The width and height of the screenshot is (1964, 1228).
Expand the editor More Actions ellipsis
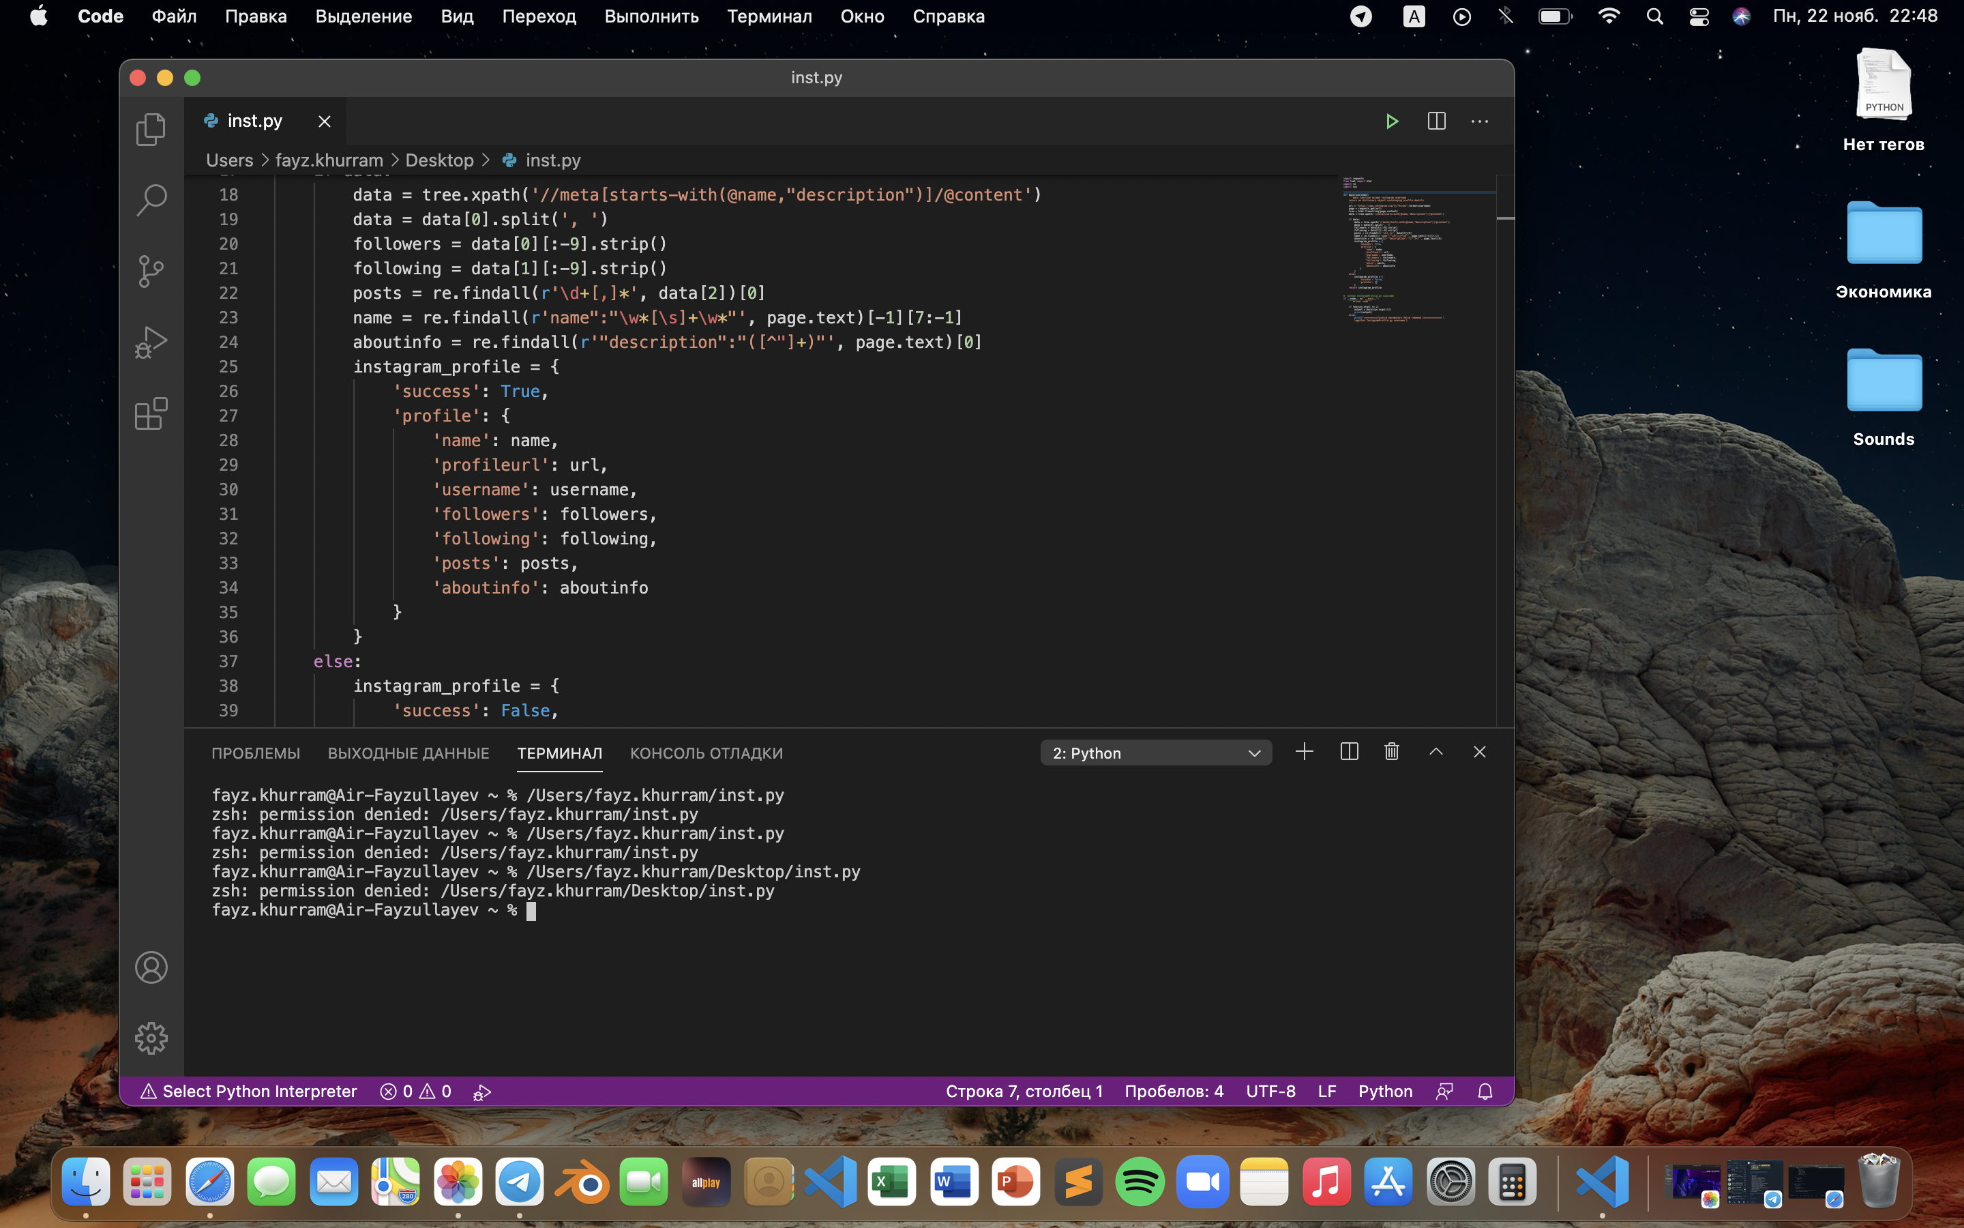click(1480, 121)
